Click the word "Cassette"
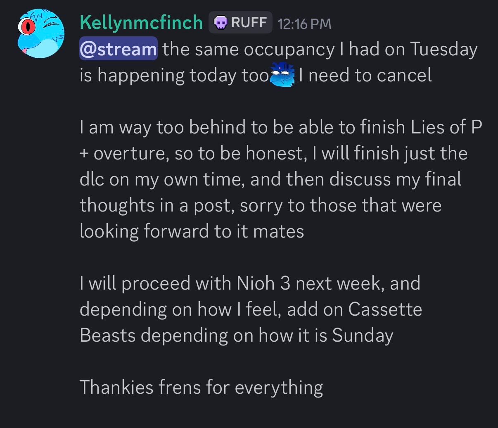Viewport: 498px width, 428px height. point(385,309)
